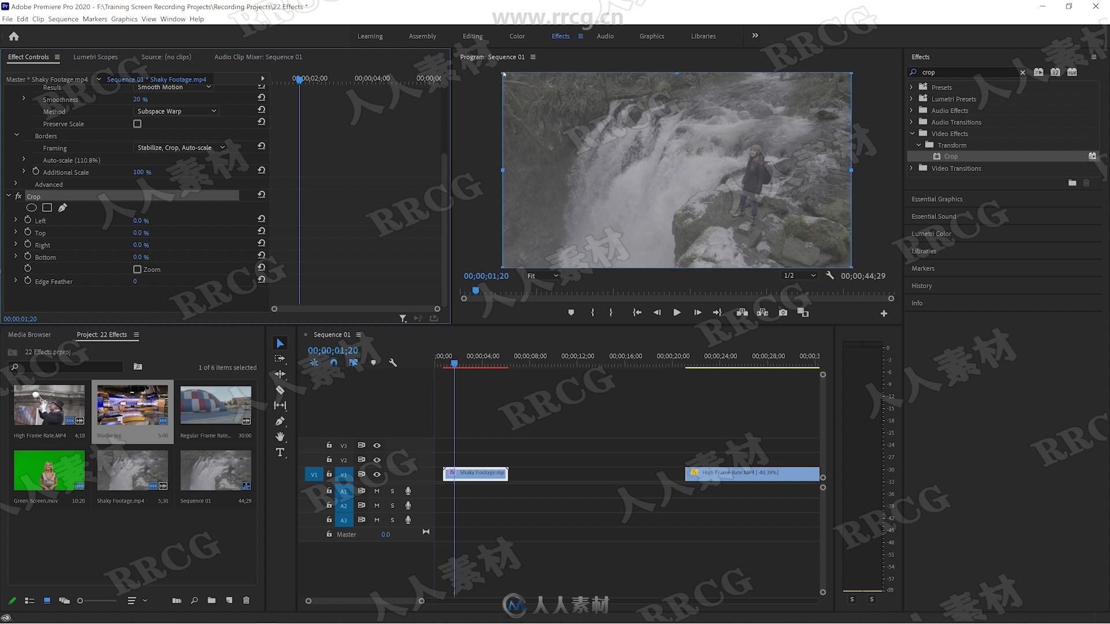
Task: Toggle A1 track mute button
Action: point(376,490)
